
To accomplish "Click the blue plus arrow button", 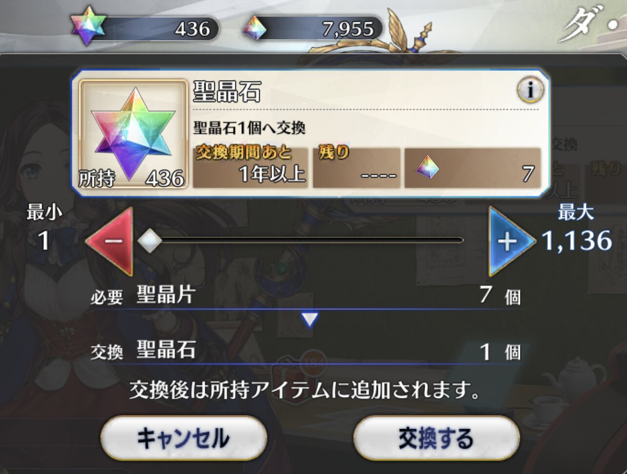I will click(x=512, y=241).
